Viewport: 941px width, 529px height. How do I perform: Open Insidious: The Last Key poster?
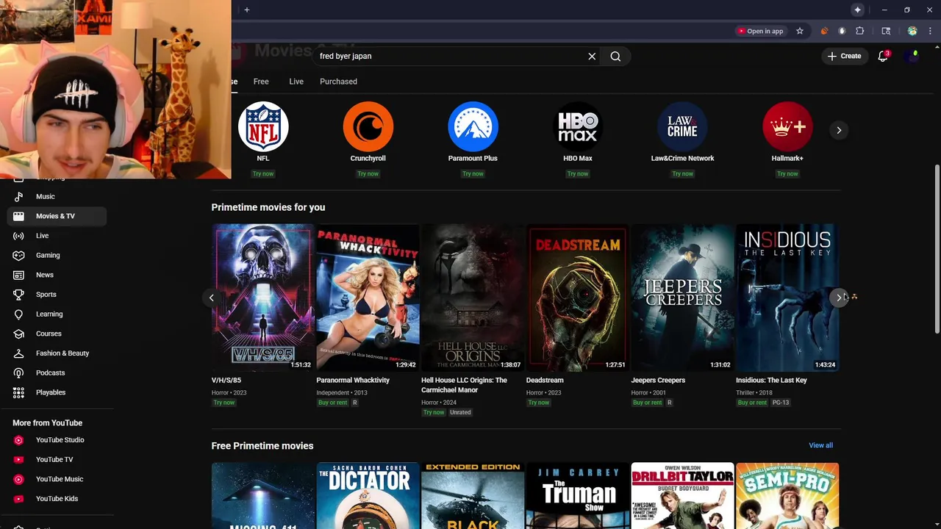787,298
